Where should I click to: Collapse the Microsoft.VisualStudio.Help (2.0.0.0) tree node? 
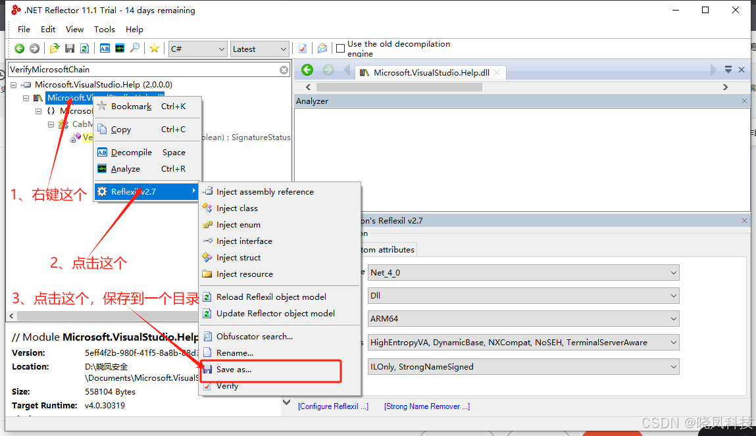point(14,85)
